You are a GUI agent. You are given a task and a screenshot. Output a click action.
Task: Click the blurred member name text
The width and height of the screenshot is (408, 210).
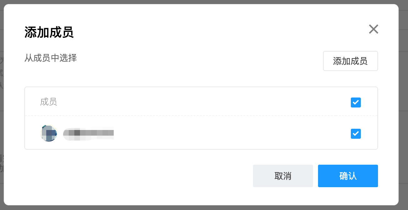coord(88,133)
